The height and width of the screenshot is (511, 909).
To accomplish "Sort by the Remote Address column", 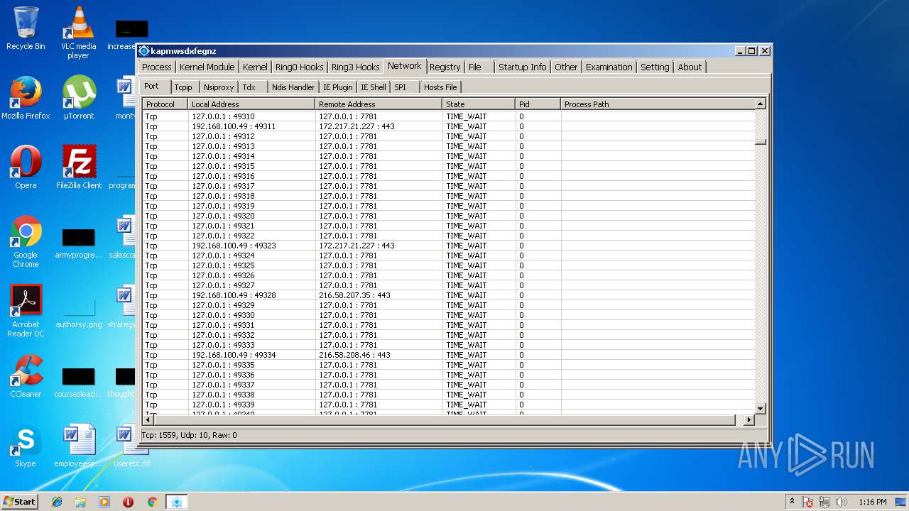I will point(379,104).
